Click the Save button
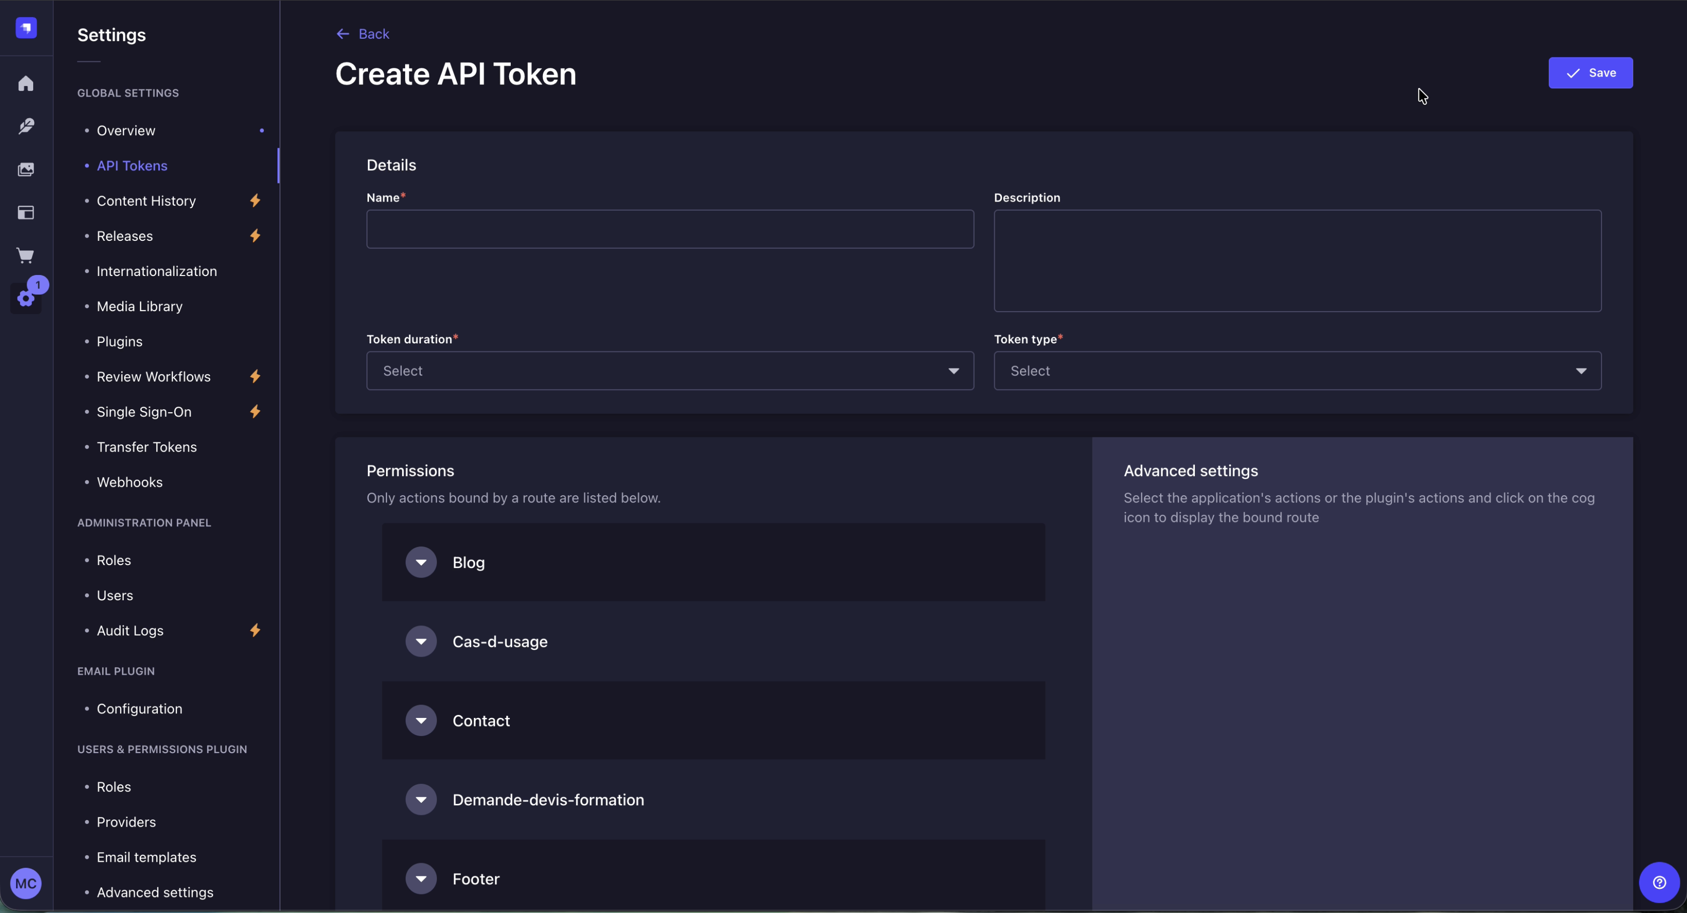Viewport: 1687px width, 913px height. [x=1589, y=73]
